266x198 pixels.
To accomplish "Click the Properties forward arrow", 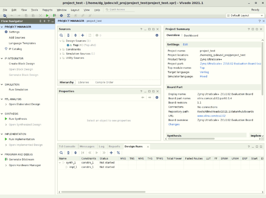I will 150,98.
